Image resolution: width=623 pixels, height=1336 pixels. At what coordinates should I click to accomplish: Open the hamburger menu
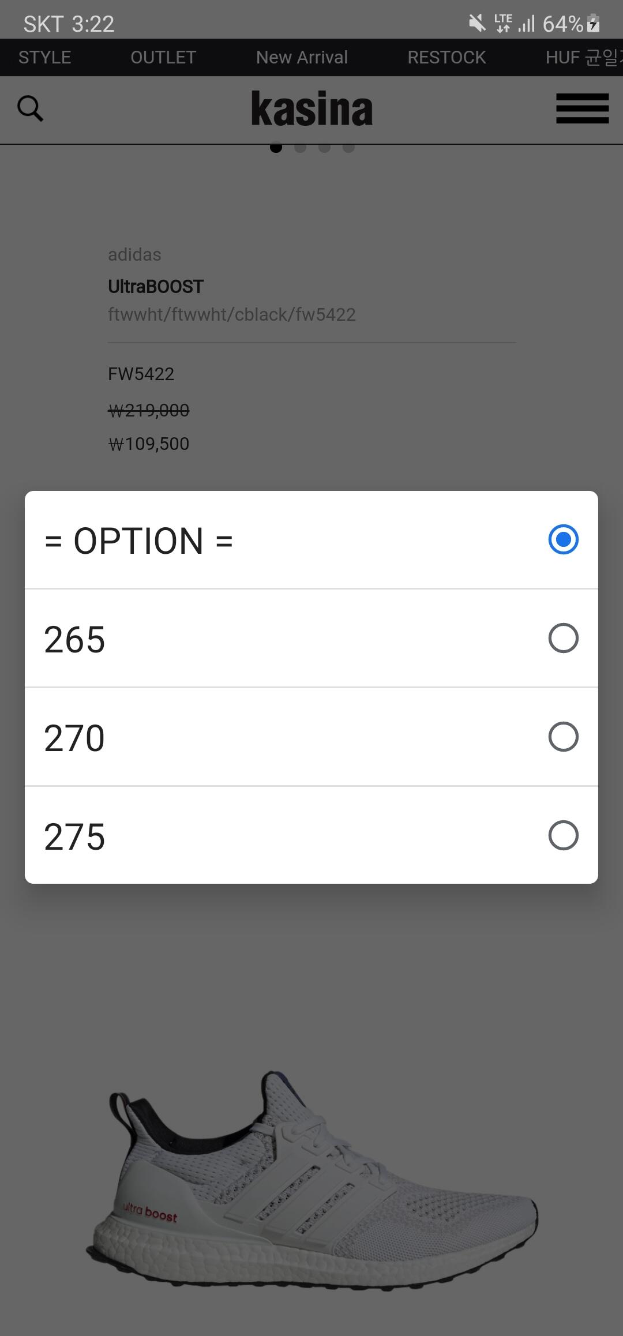tap(582, 108)
